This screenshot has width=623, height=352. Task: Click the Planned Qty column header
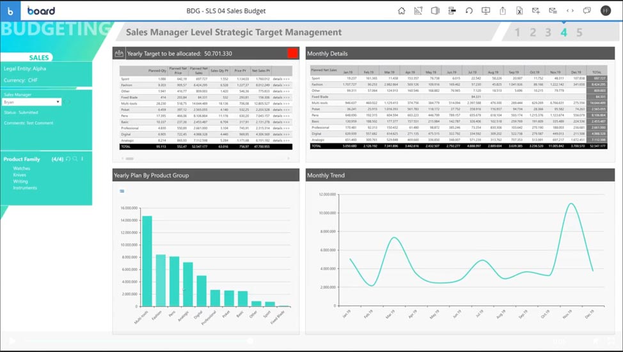coord(157,71)
